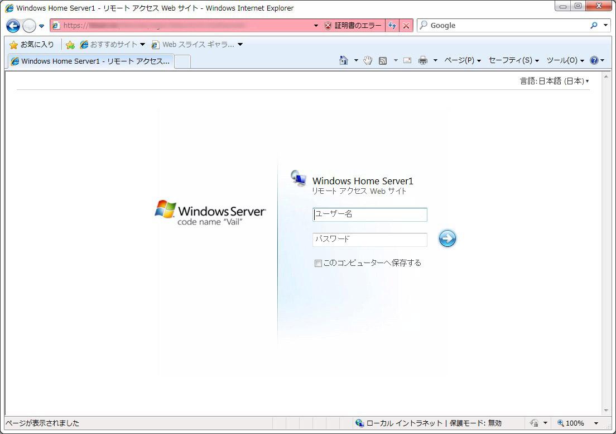Screen dimensions: 616x434
Task: Open the recent pages history dropdown
Action: point(42,26)
